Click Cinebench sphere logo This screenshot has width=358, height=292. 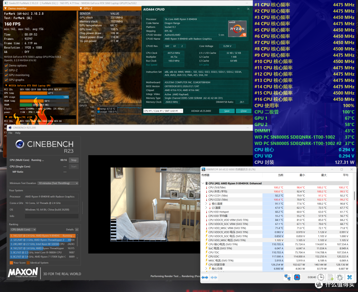click(20, 144)
